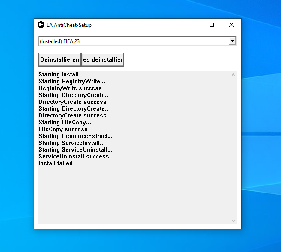Maximize the EA AntiCheat-Setup window
Image resolution: width=281 pixels, height=252 pixels.
(x=212, y=25)
